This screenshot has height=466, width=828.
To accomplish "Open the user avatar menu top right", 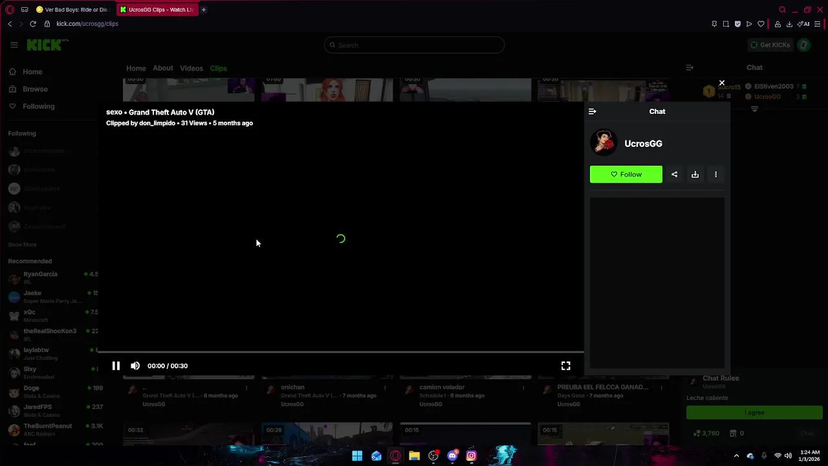I will 804,45.
